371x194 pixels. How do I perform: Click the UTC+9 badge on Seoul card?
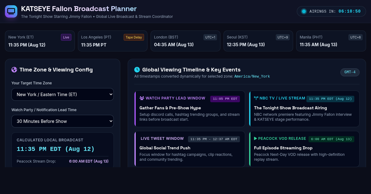pos(283,37)
